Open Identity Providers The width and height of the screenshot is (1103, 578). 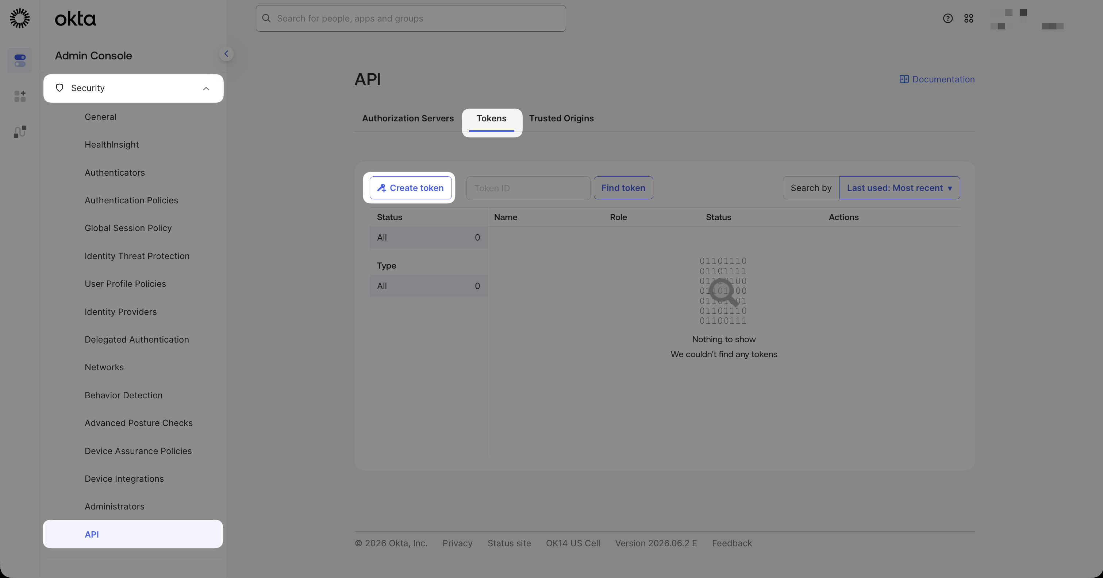(x=121, y=312)
